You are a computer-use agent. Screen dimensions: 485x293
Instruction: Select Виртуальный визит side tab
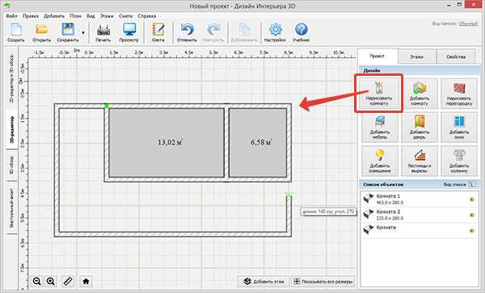click(x=12, y=208)
